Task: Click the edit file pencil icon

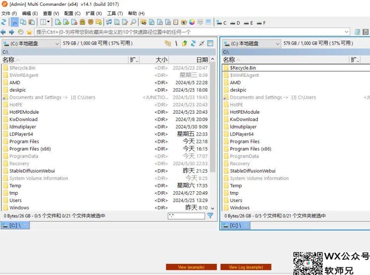Action: (125, 22)
